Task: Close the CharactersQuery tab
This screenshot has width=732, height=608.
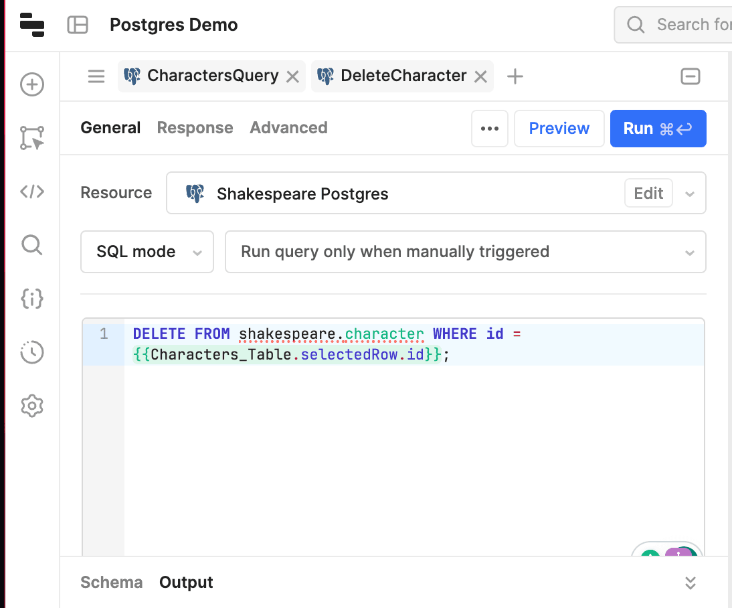Action: (292, 76)
